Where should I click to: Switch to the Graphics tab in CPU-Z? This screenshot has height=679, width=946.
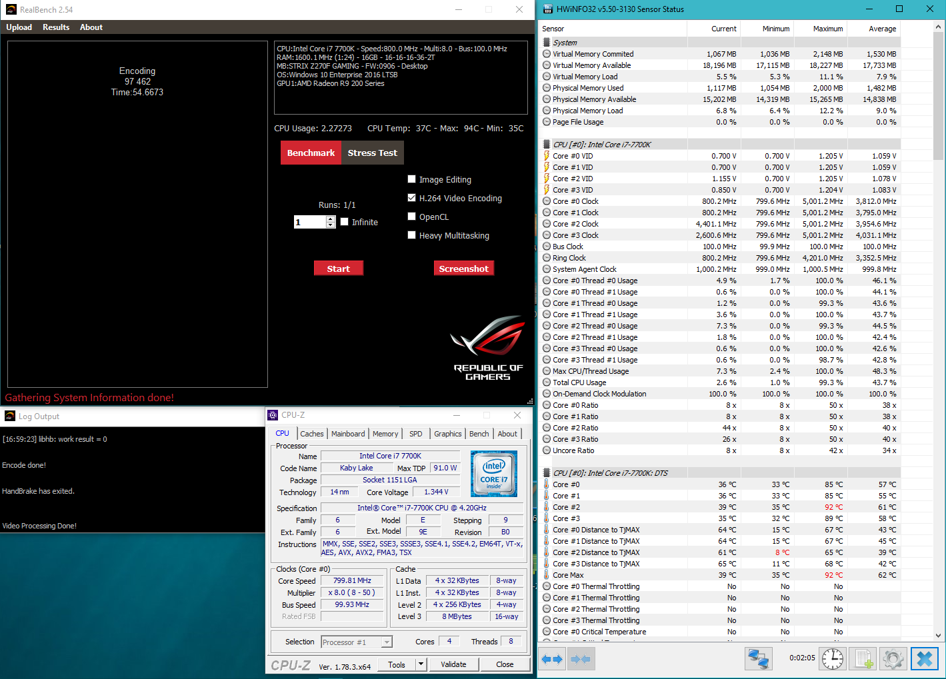(448, 434)
